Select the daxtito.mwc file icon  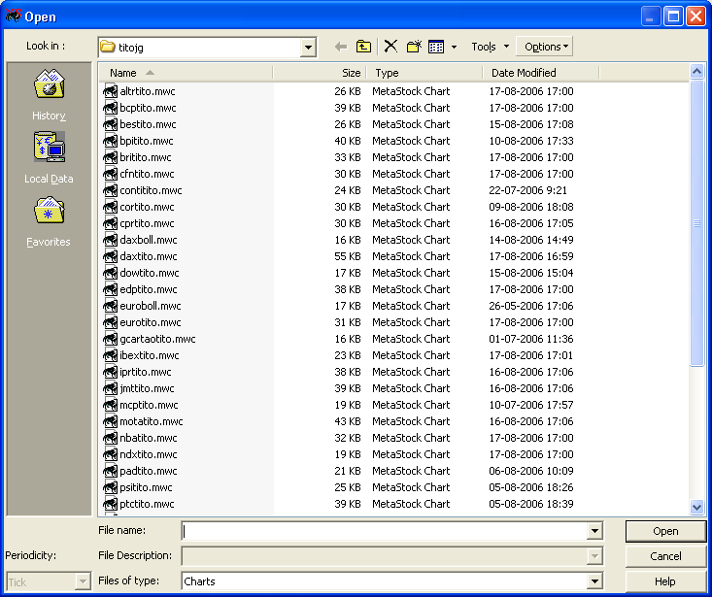point(111,256)
